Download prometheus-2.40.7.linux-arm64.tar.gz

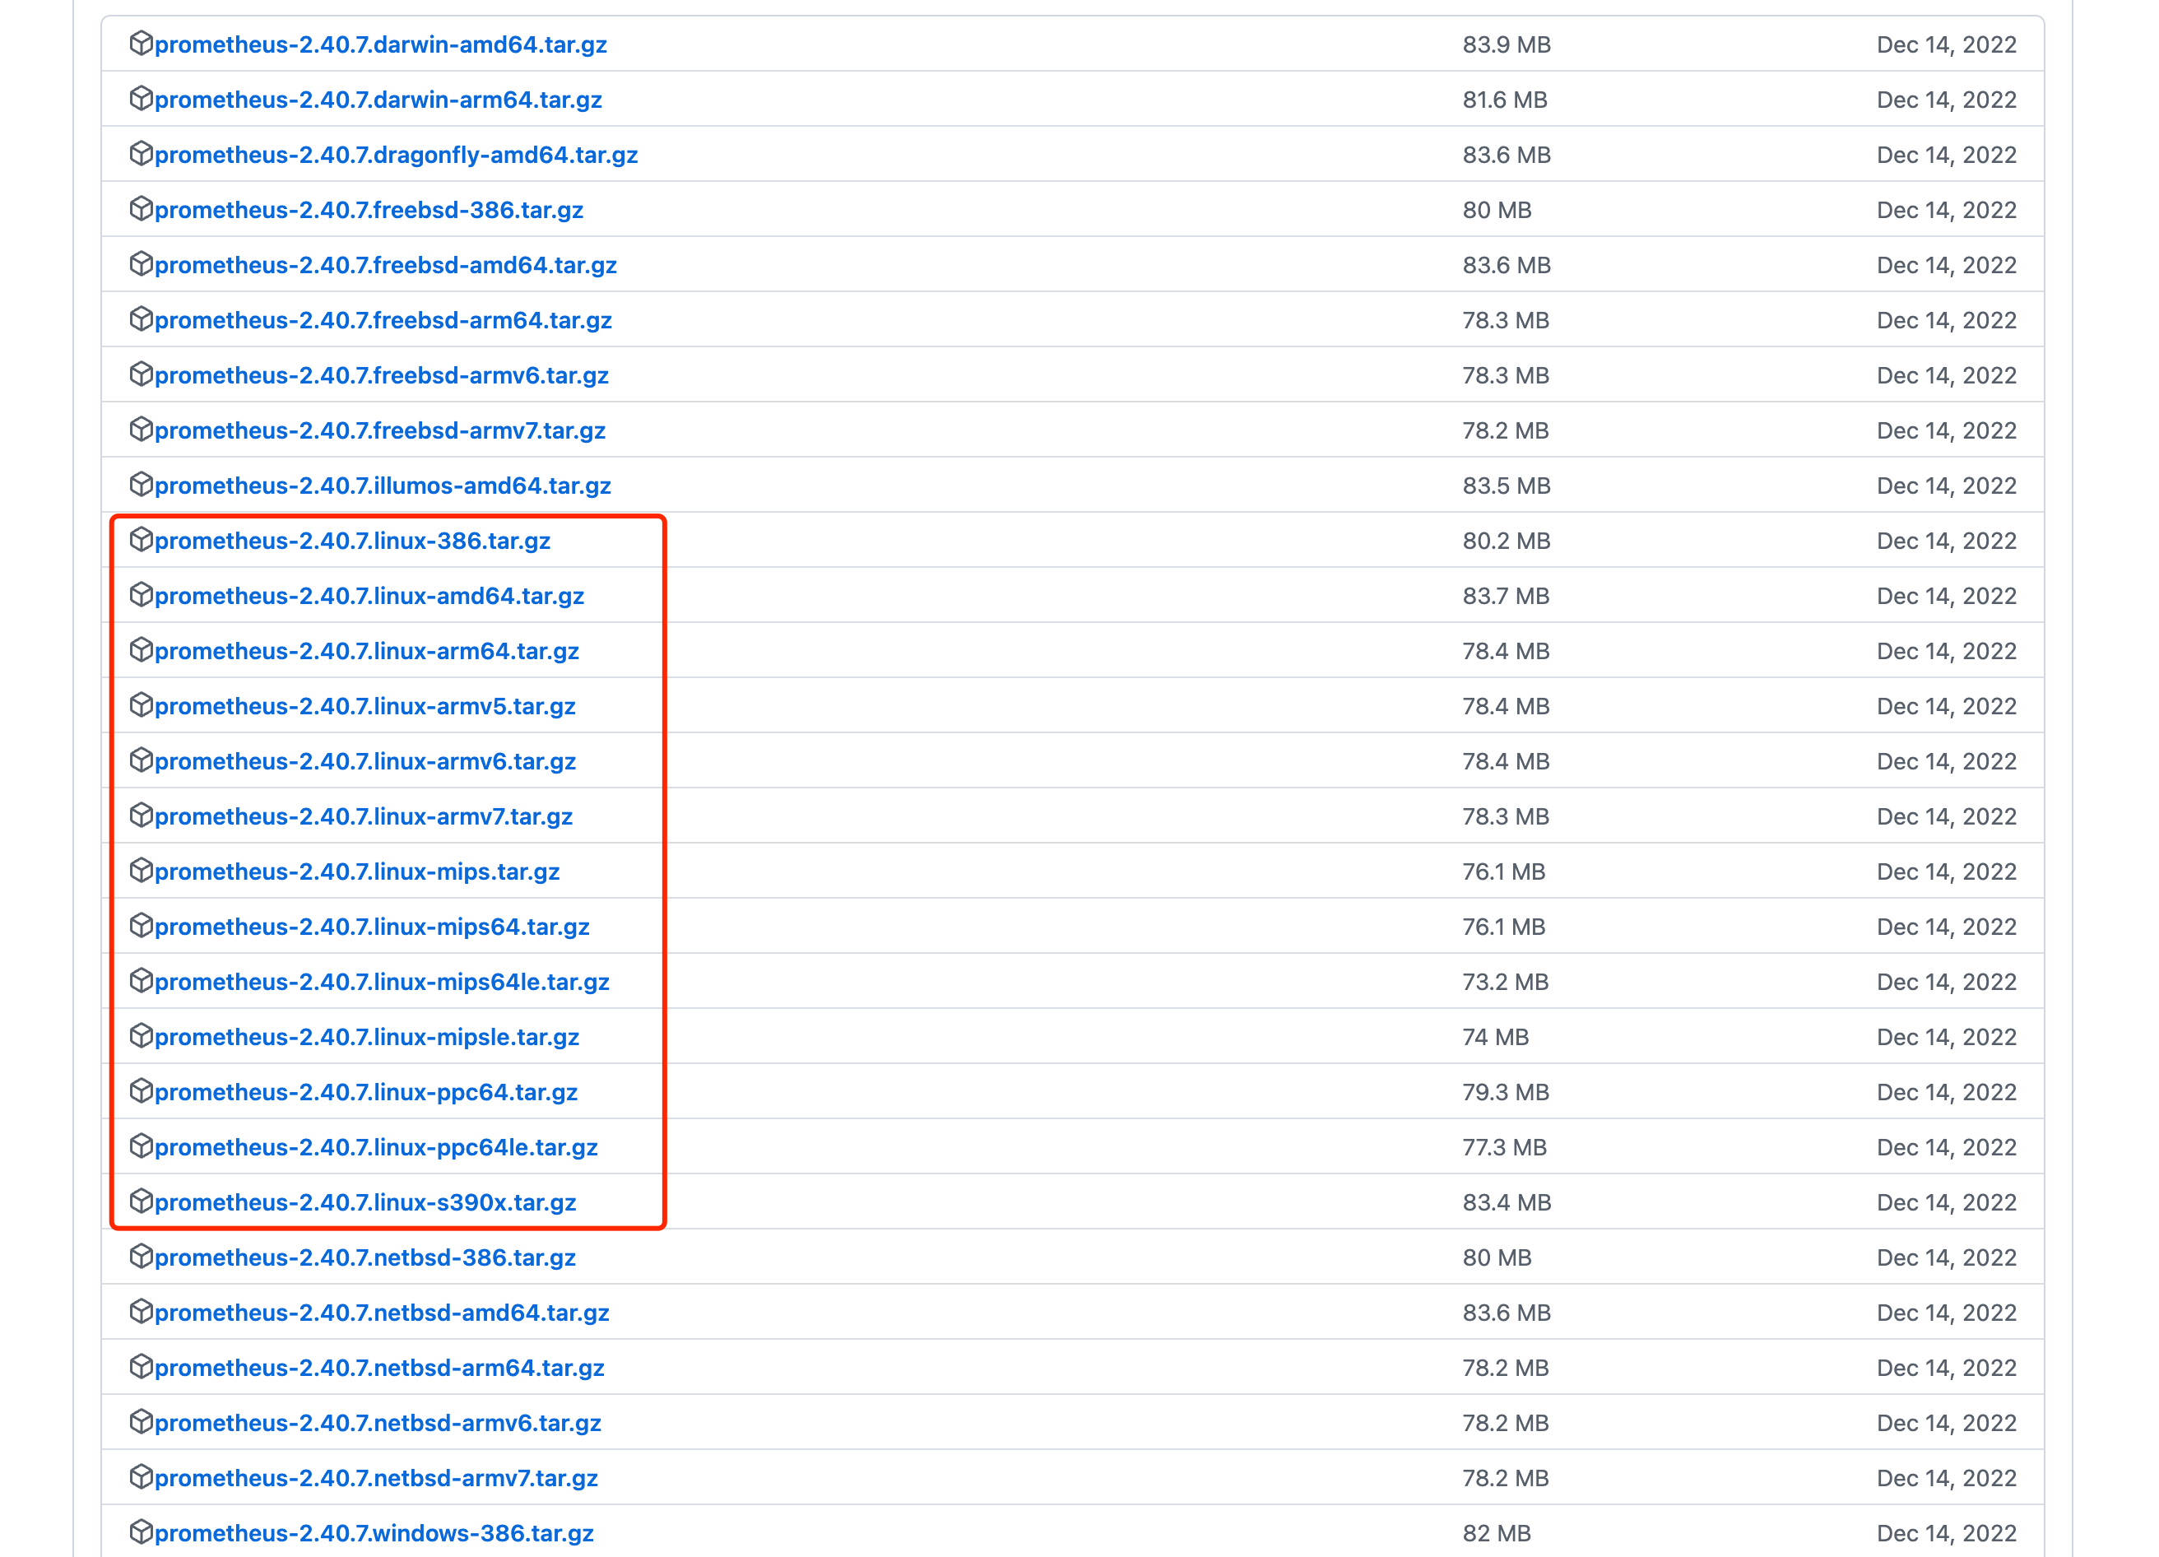click(x=366, y=652)
